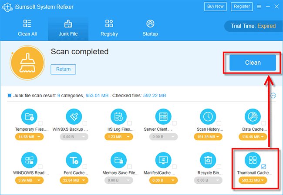
Task: Open the ManifestCache 0.00 B dropdown
Action: pos(163,180)
